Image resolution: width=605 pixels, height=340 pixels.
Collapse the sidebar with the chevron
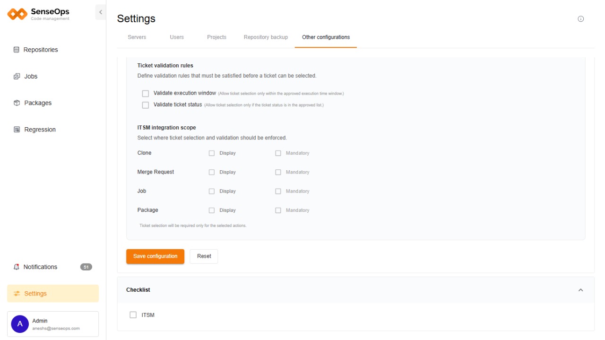pyautogui.click(x=100, y=12)
